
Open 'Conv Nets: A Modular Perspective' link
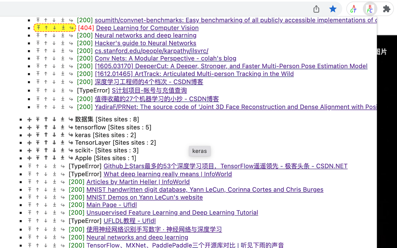point(165,58)
